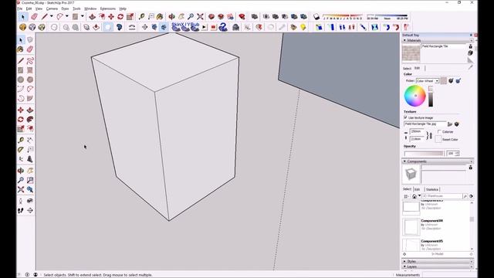Open the Window menu
This screenshot has width=494, height=278.
pos(90,8)
